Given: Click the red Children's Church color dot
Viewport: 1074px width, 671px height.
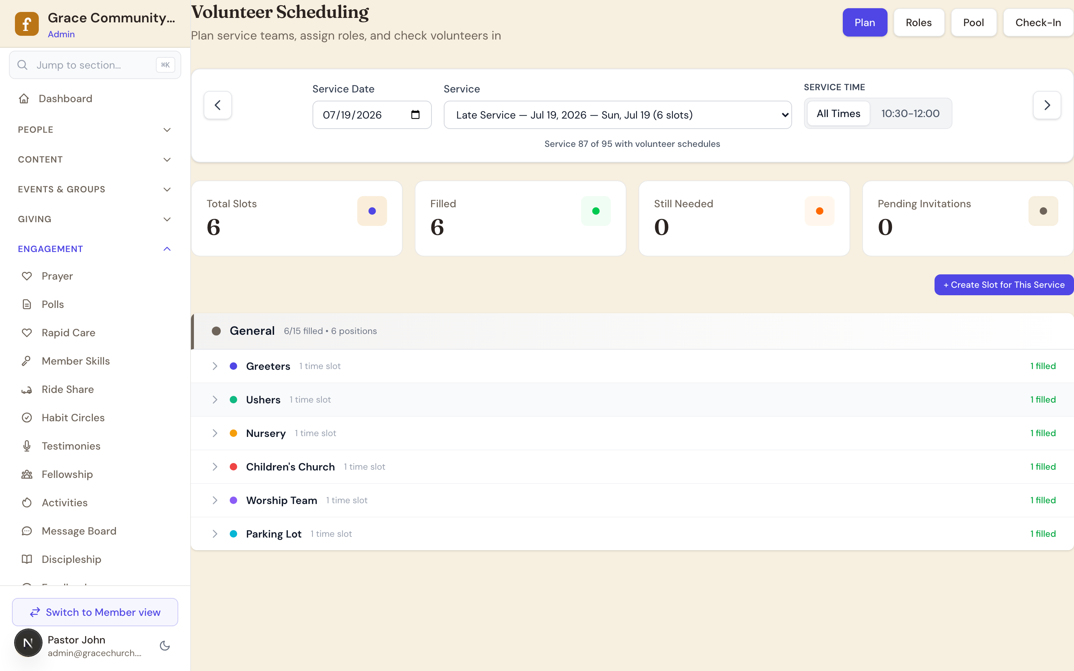Looking at the screenshot, I should click(x=233, y=467).
